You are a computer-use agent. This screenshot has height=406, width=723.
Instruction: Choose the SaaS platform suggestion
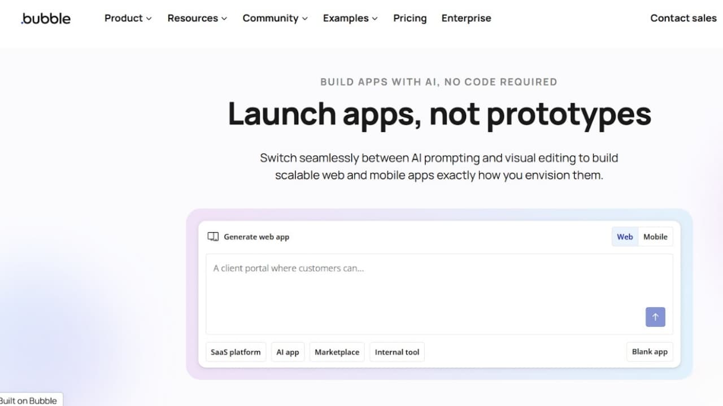point(236,352)
